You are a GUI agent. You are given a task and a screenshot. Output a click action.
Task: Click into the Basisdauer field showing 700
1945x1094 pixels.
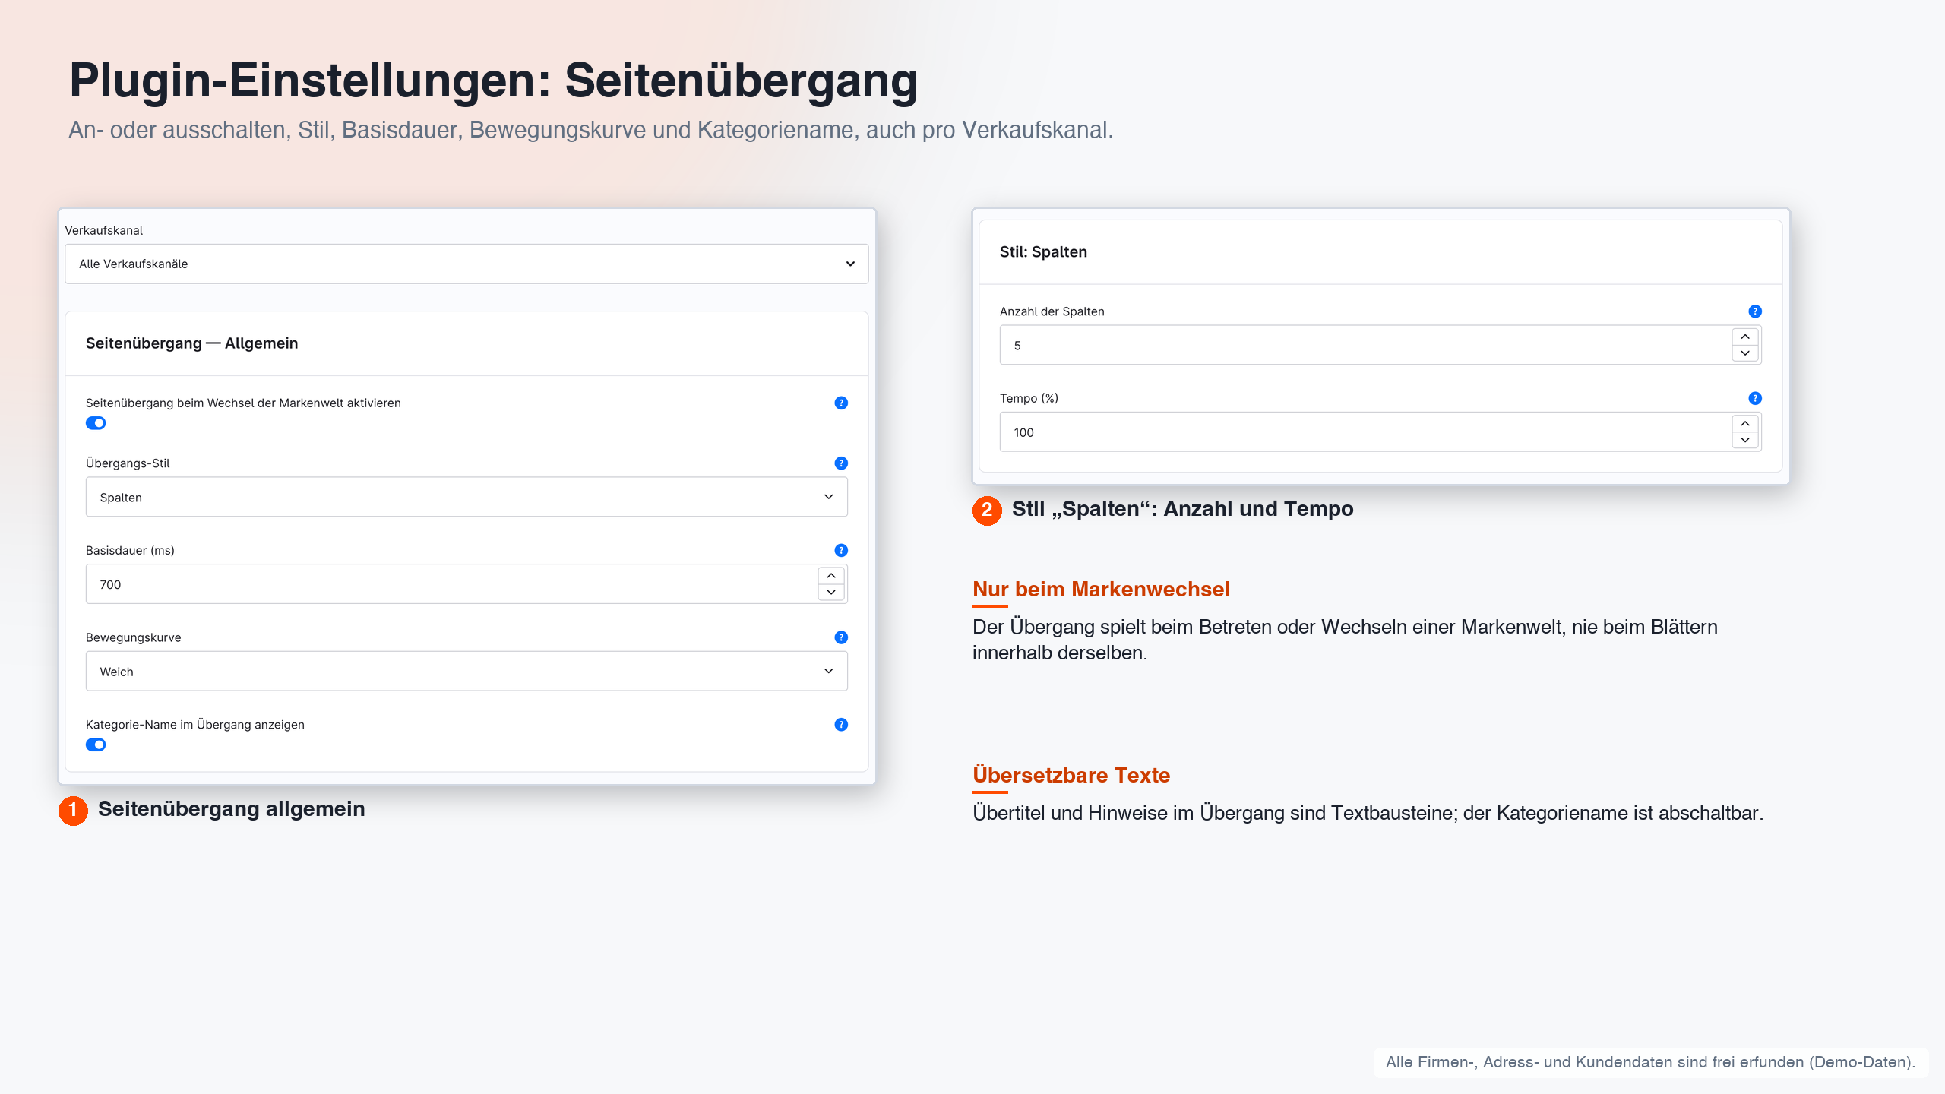[x=451, y=584]
